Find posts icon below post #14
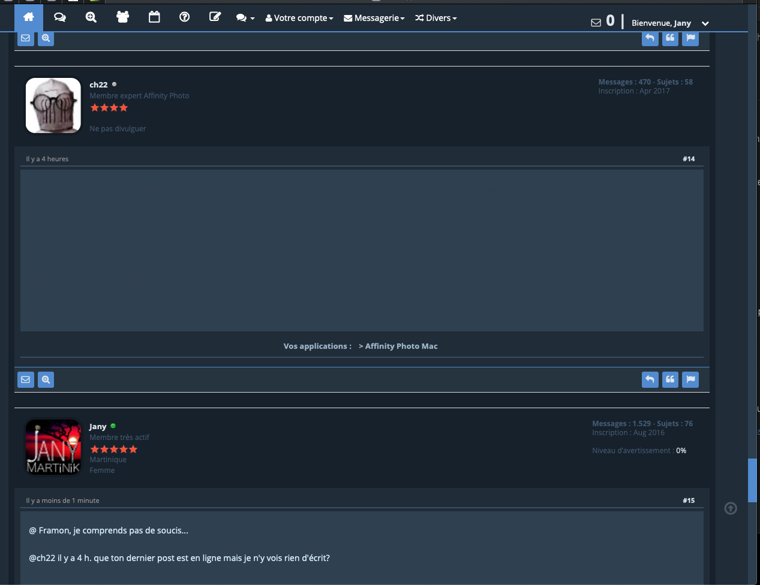Viewport: 760px width, 585px height. (46, 379)
